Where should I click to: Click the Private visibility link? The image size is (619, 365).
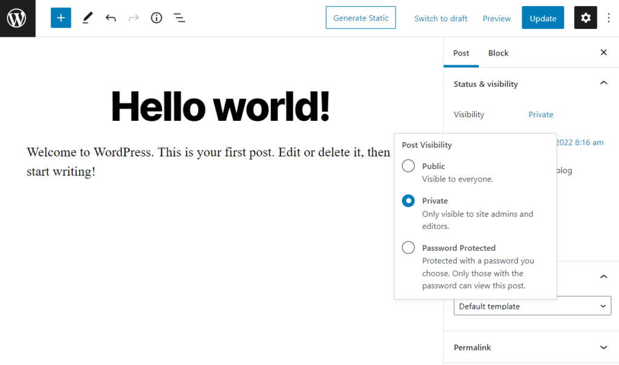tap(541, 114)
